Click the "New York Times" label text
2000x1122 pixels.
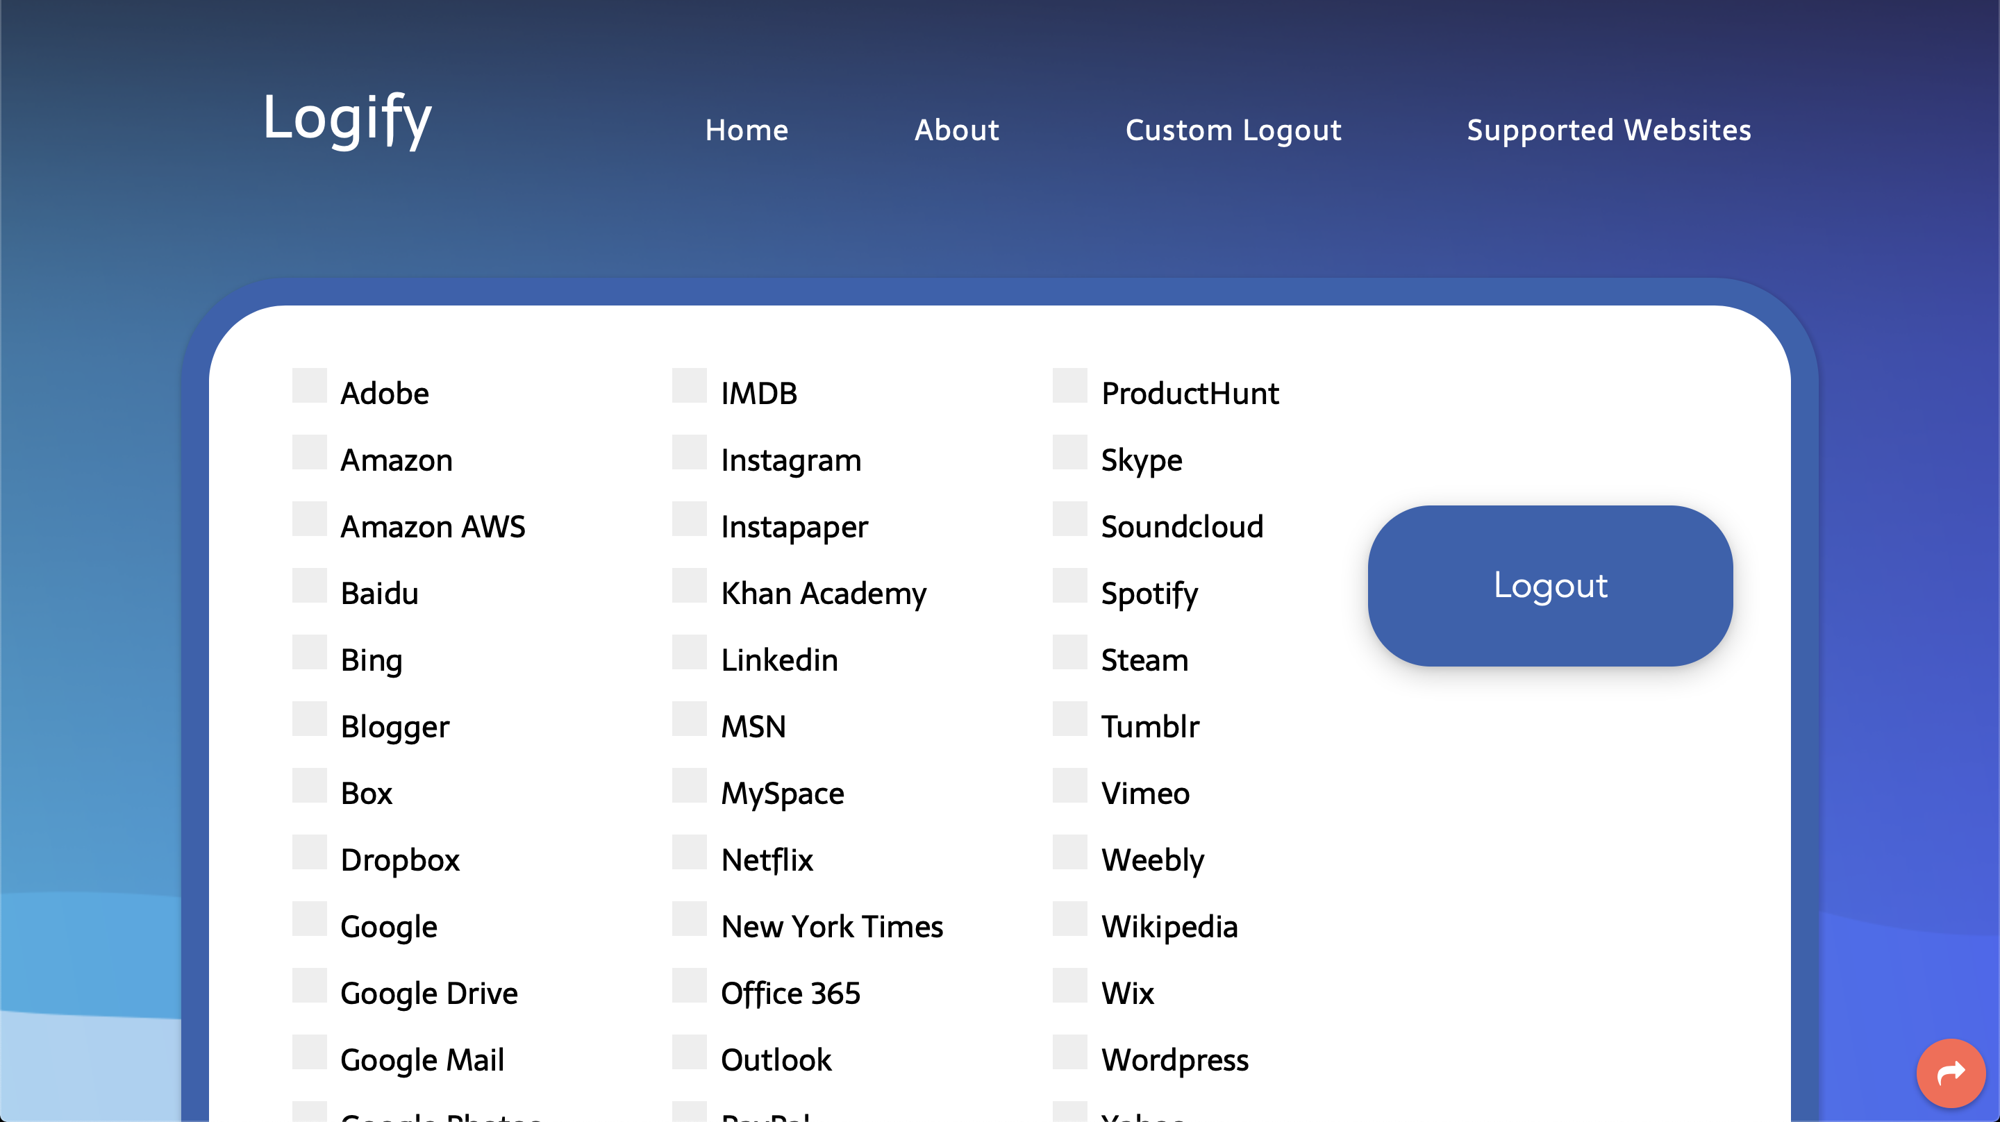pyautogui.click(x=831, y=927)
